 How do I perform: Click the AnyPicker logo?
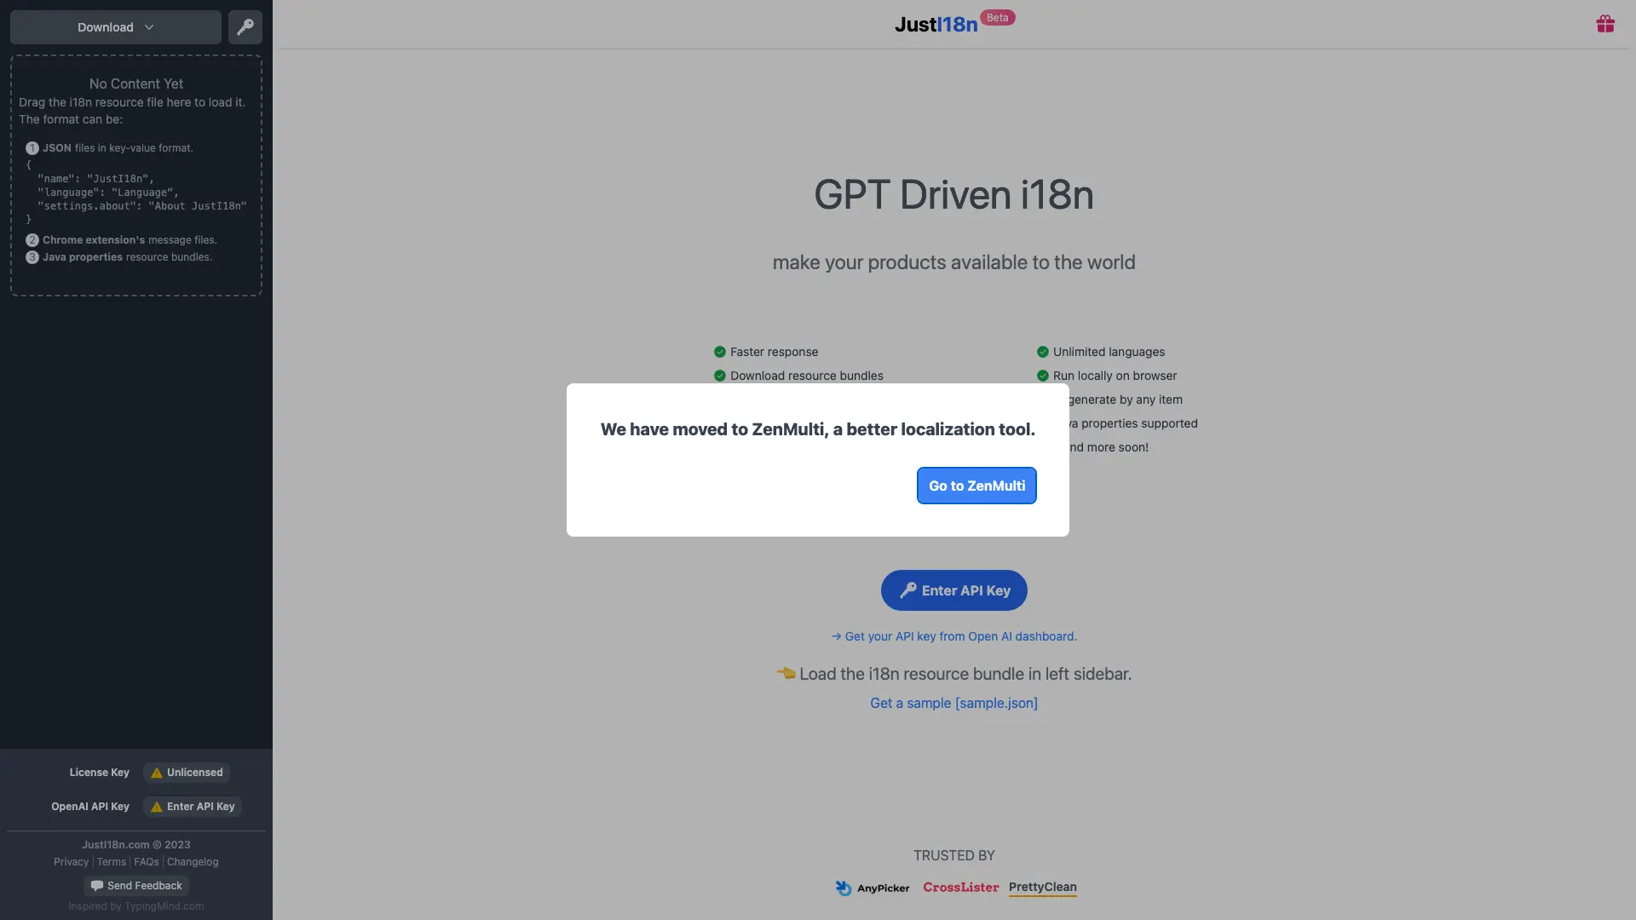point(873,888)
